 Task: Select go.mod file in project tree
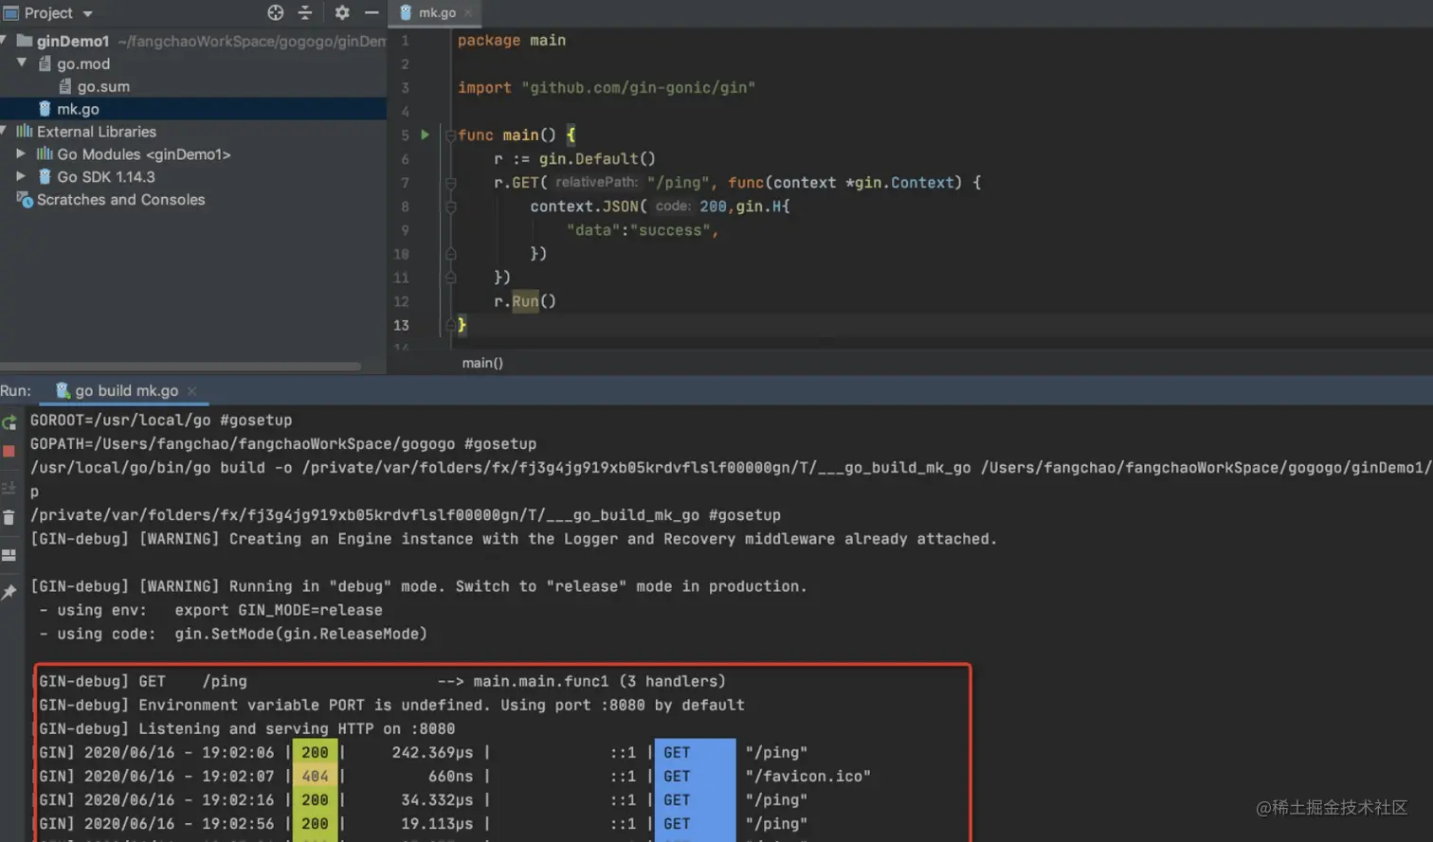(x=83, y=63)
